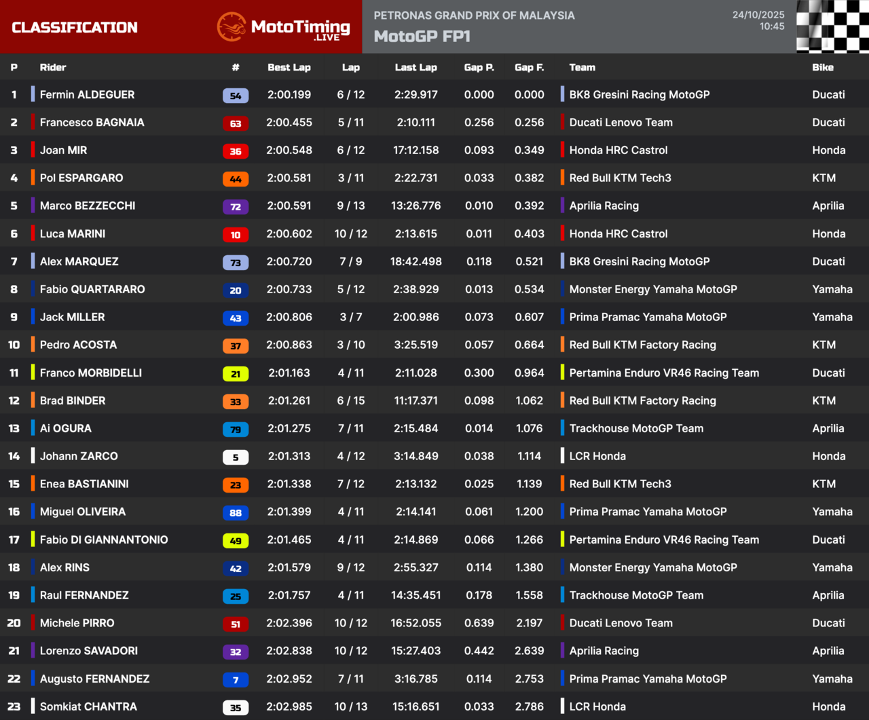Screen dimensions: 869x720
Task: Click the MotoTiming Live logo
Action: coord(284,27)
